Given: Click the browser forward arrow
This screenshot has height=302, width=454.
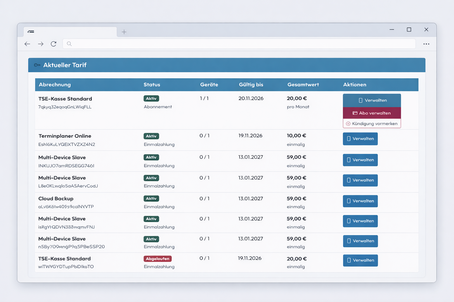Looking at the screenshot, I should point(40,44).
